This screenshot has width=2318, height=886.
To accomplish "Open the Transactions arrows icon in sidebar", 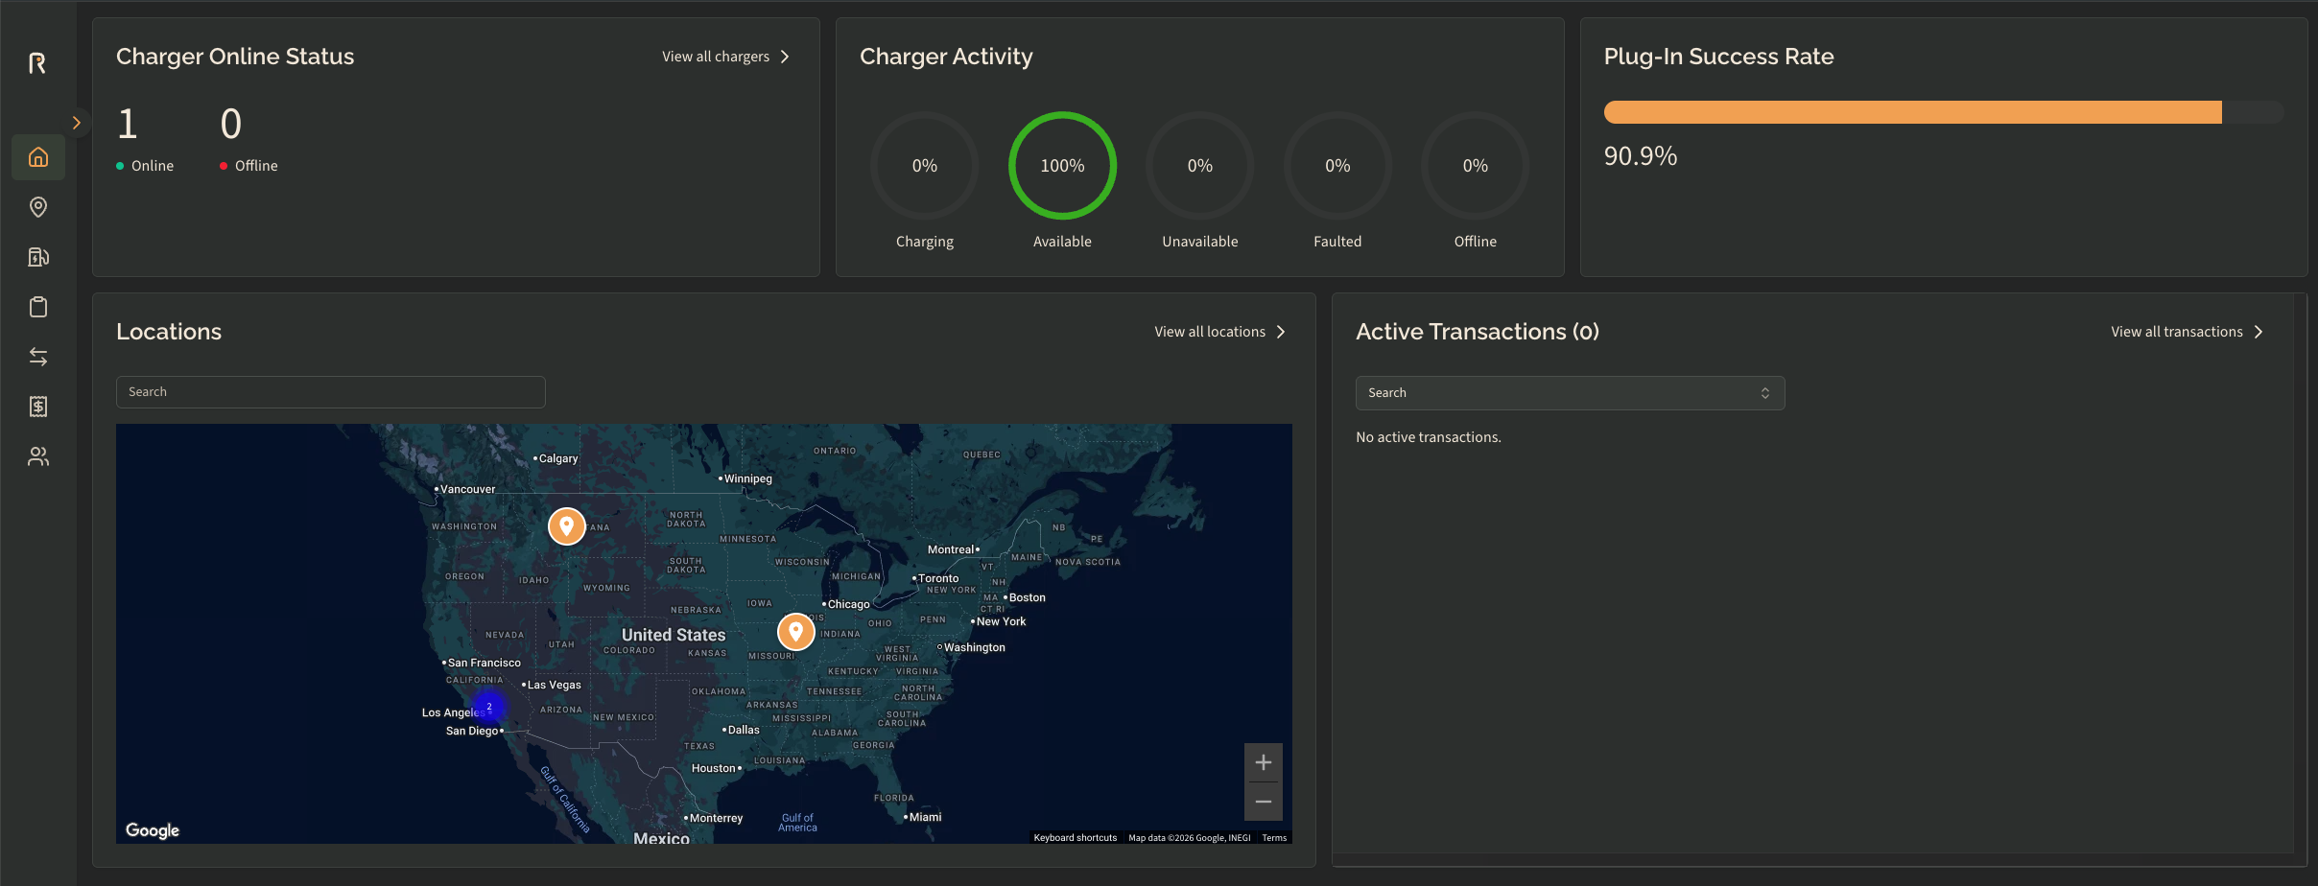I will (x=38, y=357).
